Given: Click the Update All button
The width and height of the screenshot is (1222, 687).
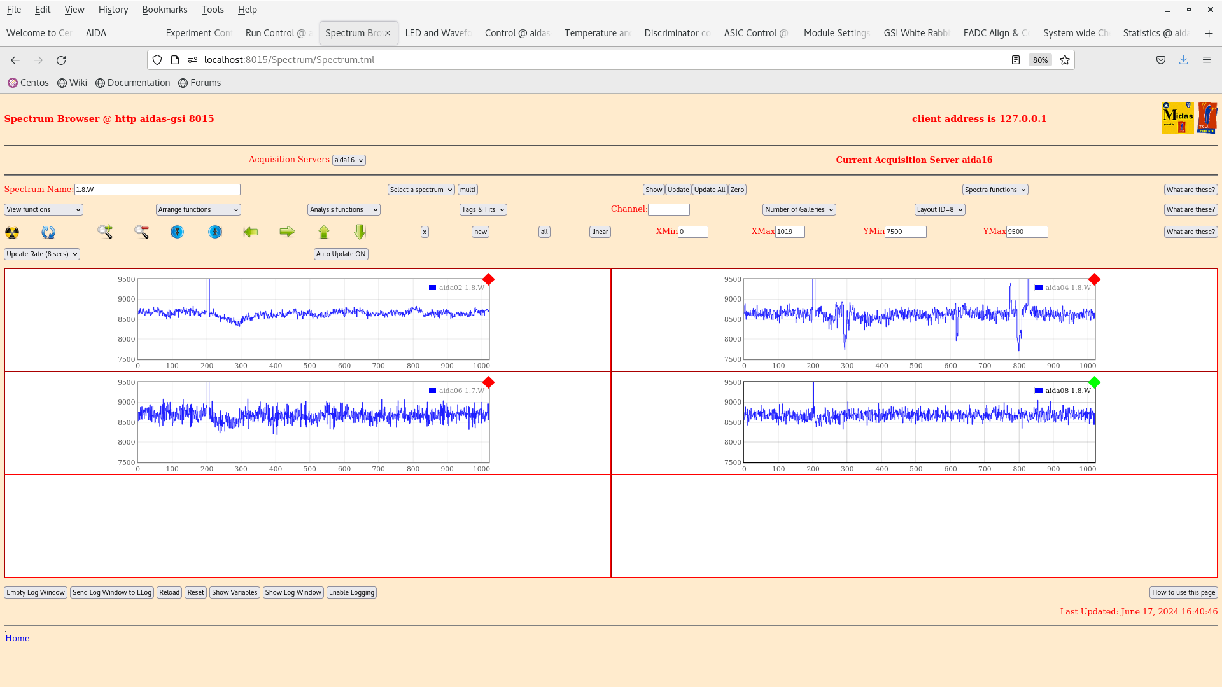Looking at the screenshot, I should coord(709,190).
